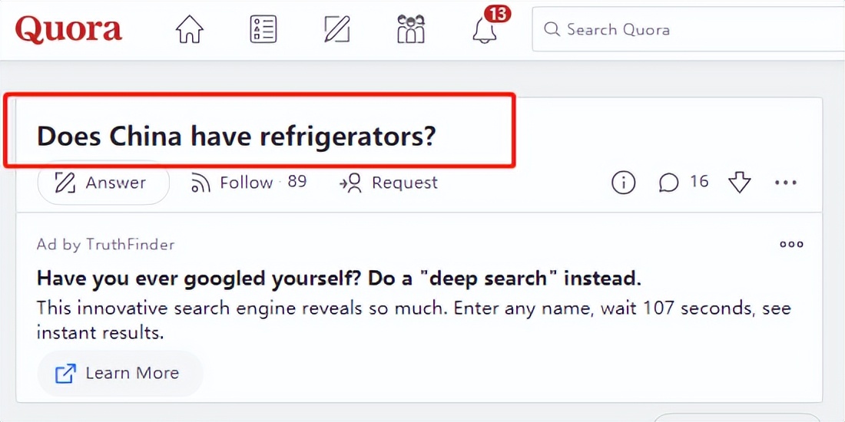Image resolution: width=845 pixels, height=422 pixels.
Task: Downvote the question
Action: coord(739,183)
